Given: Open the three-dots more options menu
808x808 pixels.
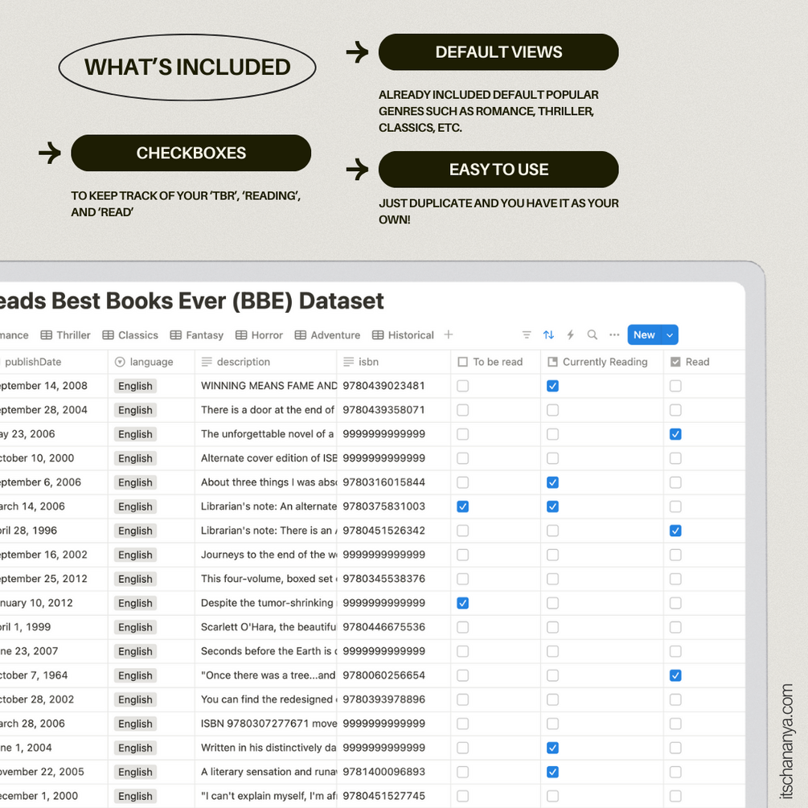Looking at the screenshot, I should coord(614,335).
